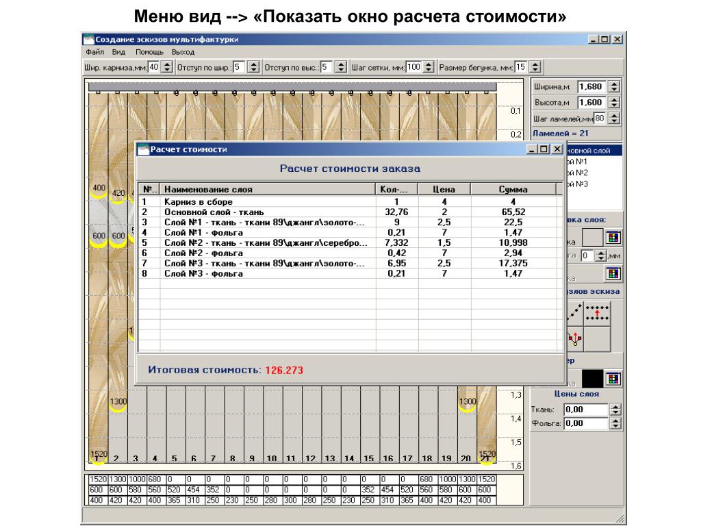Open color palette beside the black swatch
This screenshot has width=701, height=526.
pos(614,379)
